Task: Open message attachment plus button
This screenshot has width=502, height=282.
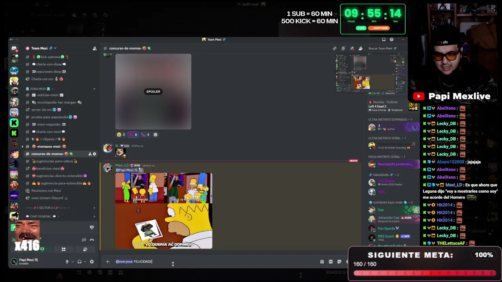Action: click(107, 262)
